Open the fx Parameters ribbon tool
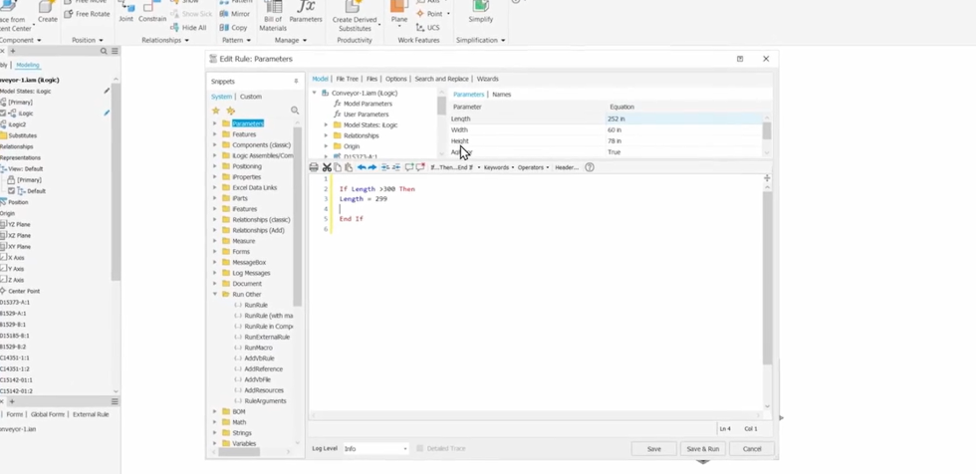The height and width of the screenshot is (474, 976). 306,10
